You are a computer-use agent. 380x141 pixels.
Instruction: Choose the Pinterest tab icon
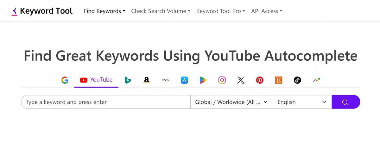tap(260, 80)
